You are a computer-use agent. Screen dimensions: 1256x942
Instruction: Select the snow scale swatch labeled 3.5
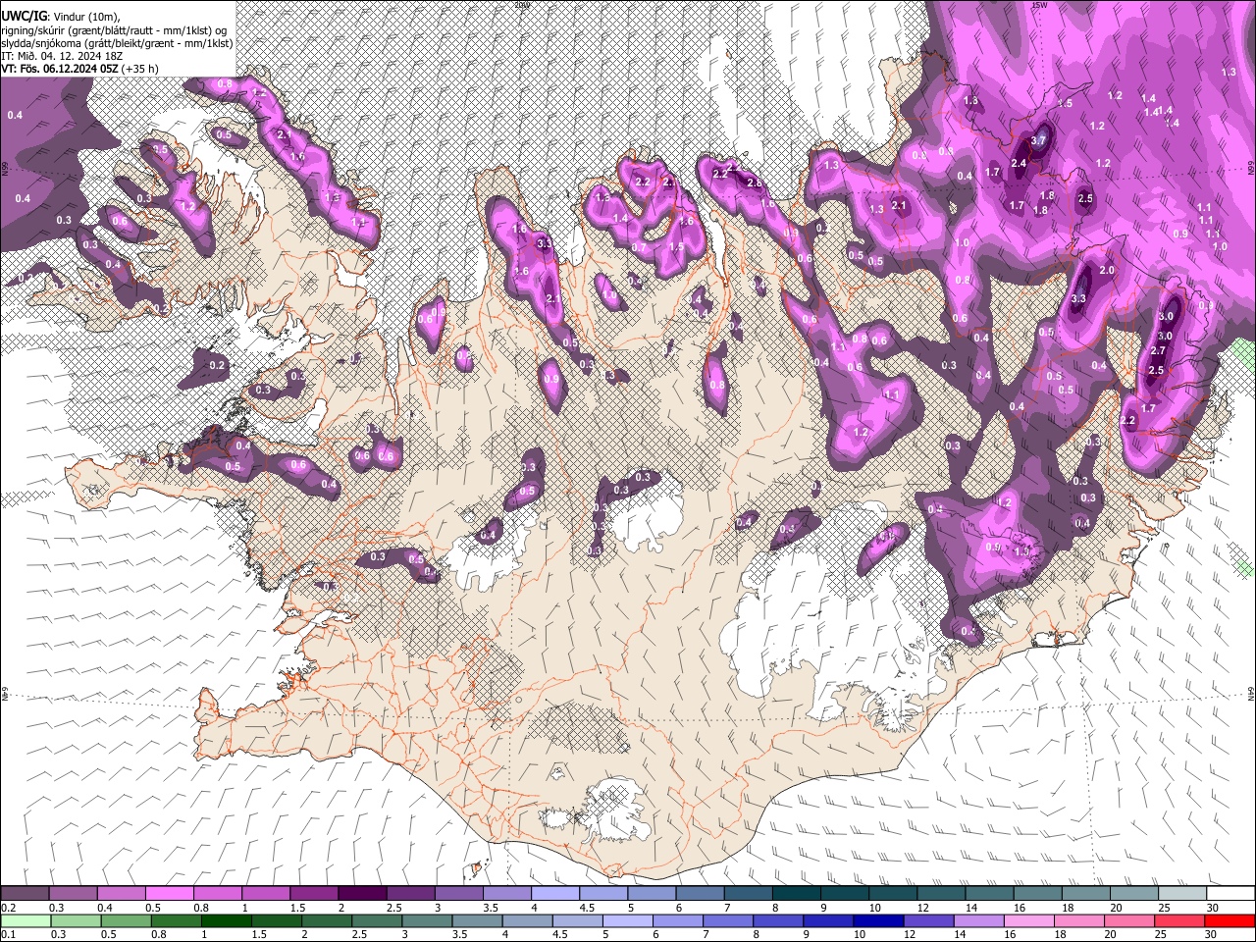(x=507, y=894)
